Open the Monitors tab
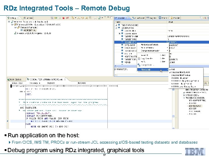 pos(164,18)
